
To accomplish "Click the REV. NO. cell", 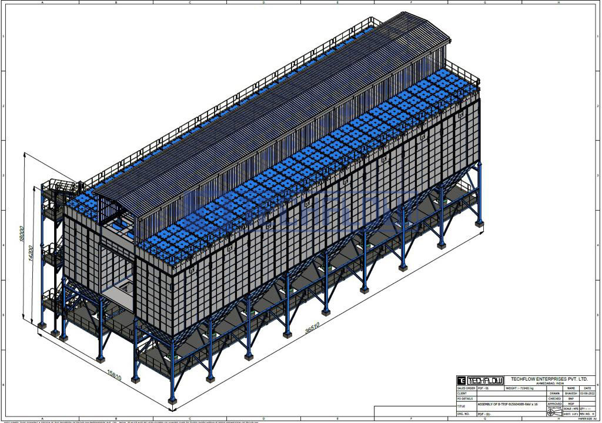I will pyautogui.click(x=587, y=414).
